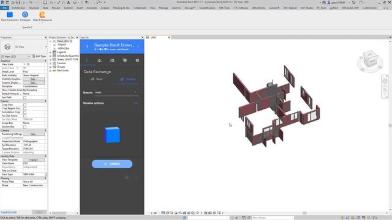Click the zoom tool in the navigation bar
392x220 pixels.
pos(385,90)
